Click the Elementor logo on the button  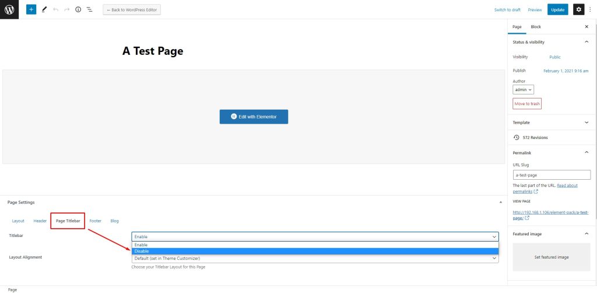coord(234,117)
